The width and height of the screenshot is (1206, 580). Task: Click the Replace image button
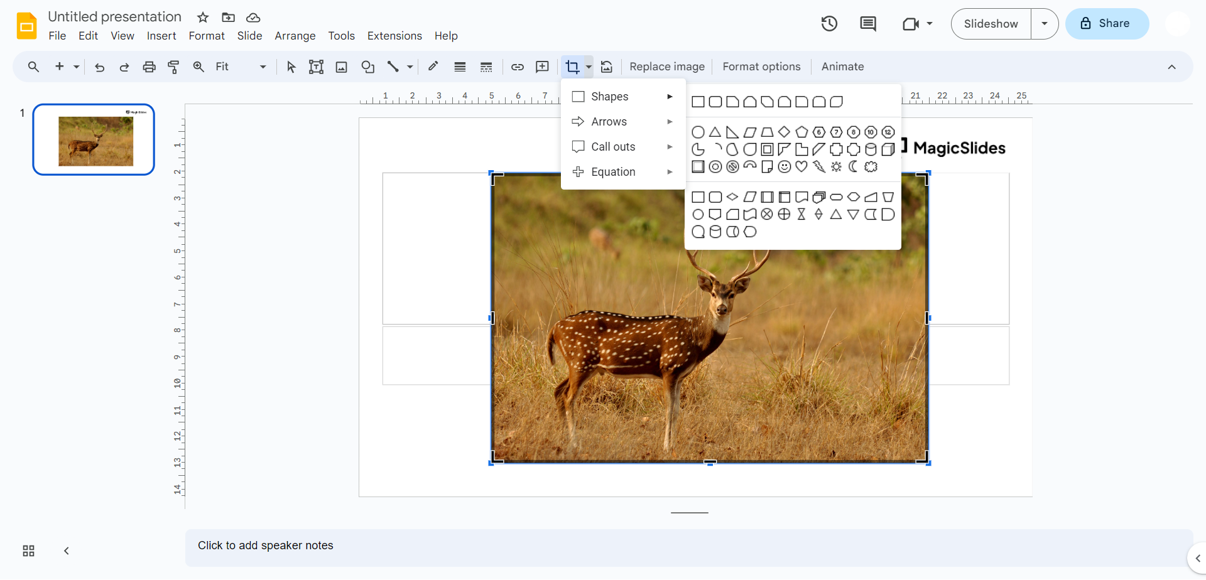coord(667,67)
